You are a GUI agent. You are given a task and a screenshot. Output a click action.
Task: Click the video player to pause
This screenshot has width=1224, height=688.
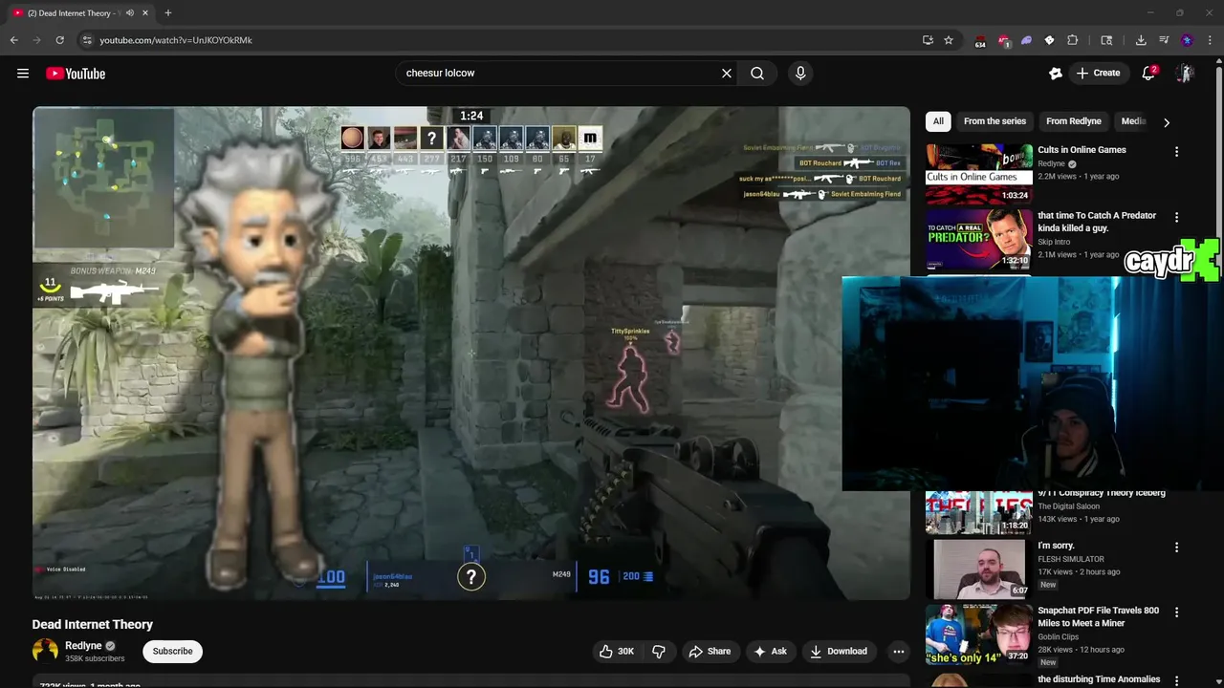(x=470, y=353)
